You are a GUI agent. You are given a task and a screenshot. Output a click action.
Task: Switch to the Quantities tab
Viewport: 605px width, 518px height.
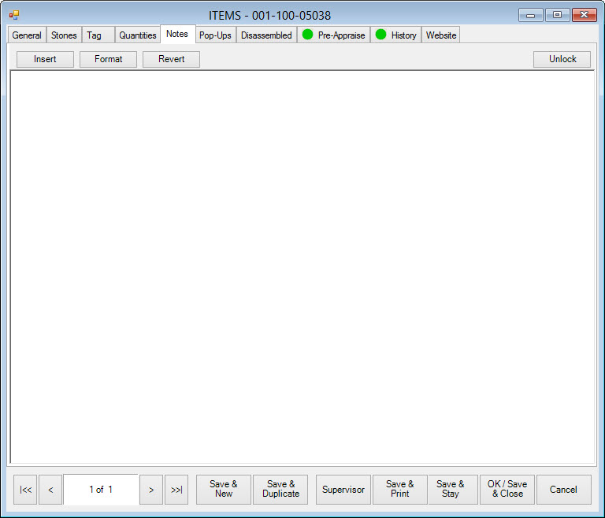pos(138,35)
